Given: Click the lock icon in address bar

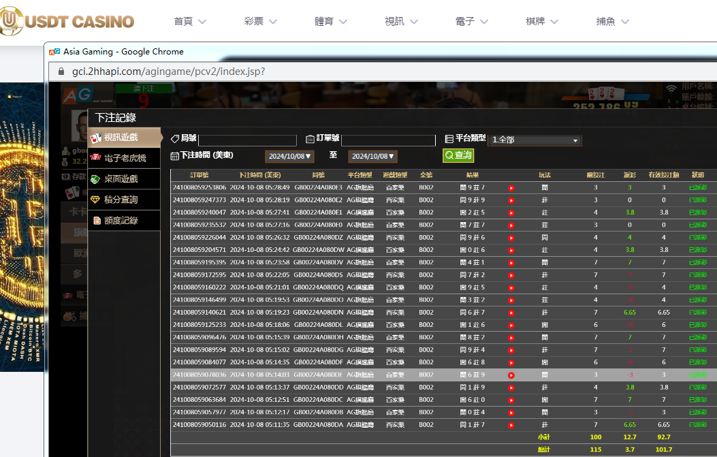Looking at the screenshot, I should 61,72.
